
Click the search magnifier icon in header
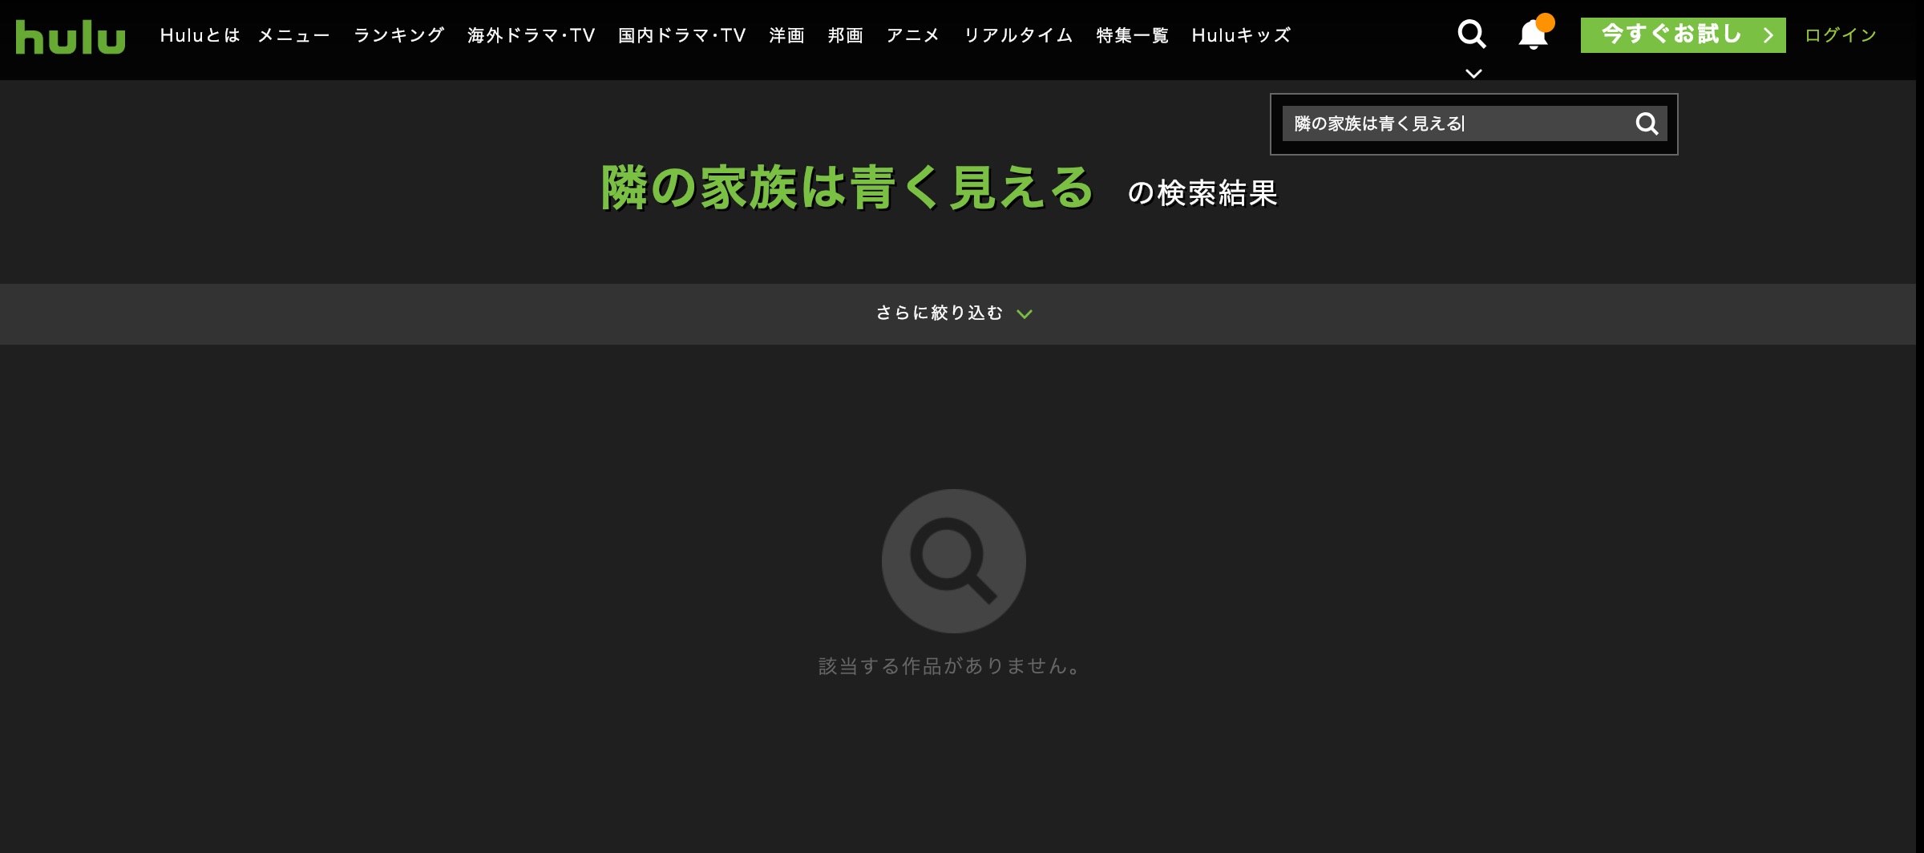[1472, 34]
